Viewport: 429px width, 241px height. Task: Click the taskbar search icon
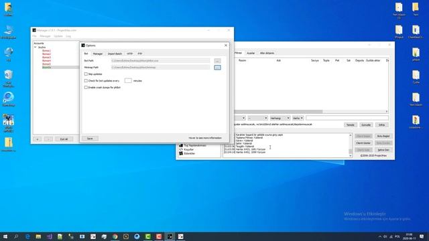tap(16, 236)
